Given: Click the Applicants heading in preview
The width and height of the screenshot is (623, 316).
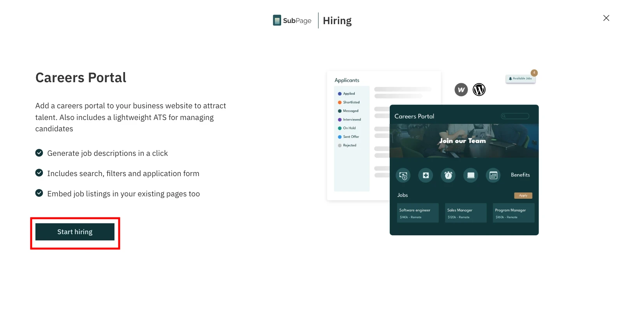Looking at the screenshot, I should (x=347, y=80).
